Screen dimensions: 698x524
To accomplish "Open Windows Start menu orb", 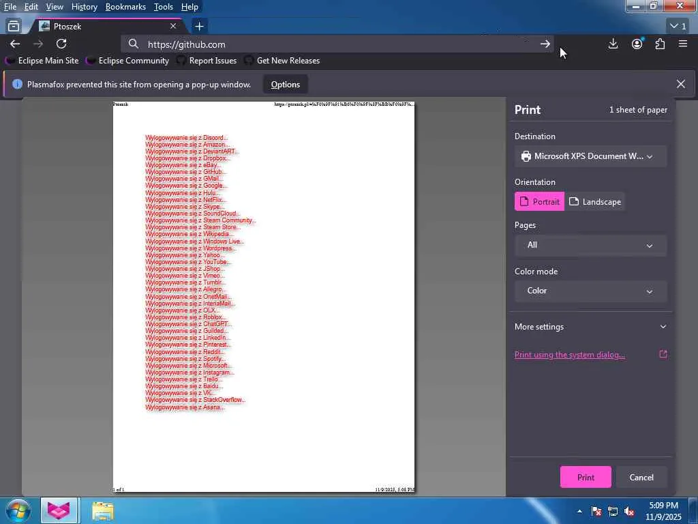I will pos(18,510).
